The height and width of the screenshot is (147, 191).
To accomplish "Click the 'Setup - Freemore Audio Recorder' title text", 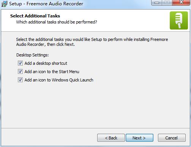I will 46,4.
